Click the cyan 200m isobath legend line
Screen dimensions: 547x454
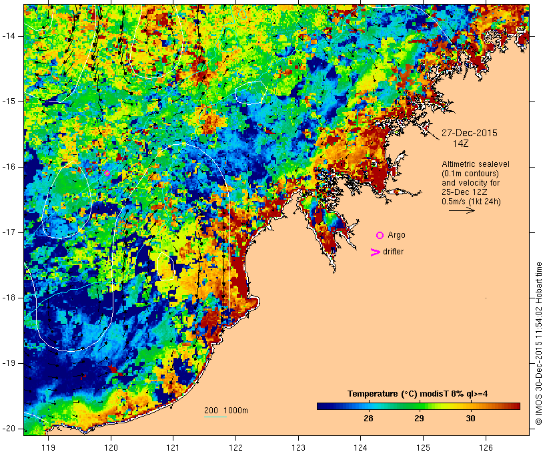point(215,417)
